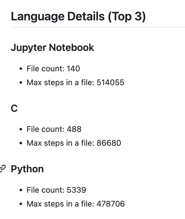Select the text File count: 140
The height and width of the screenshot is (219, 185).
point(53,68)
